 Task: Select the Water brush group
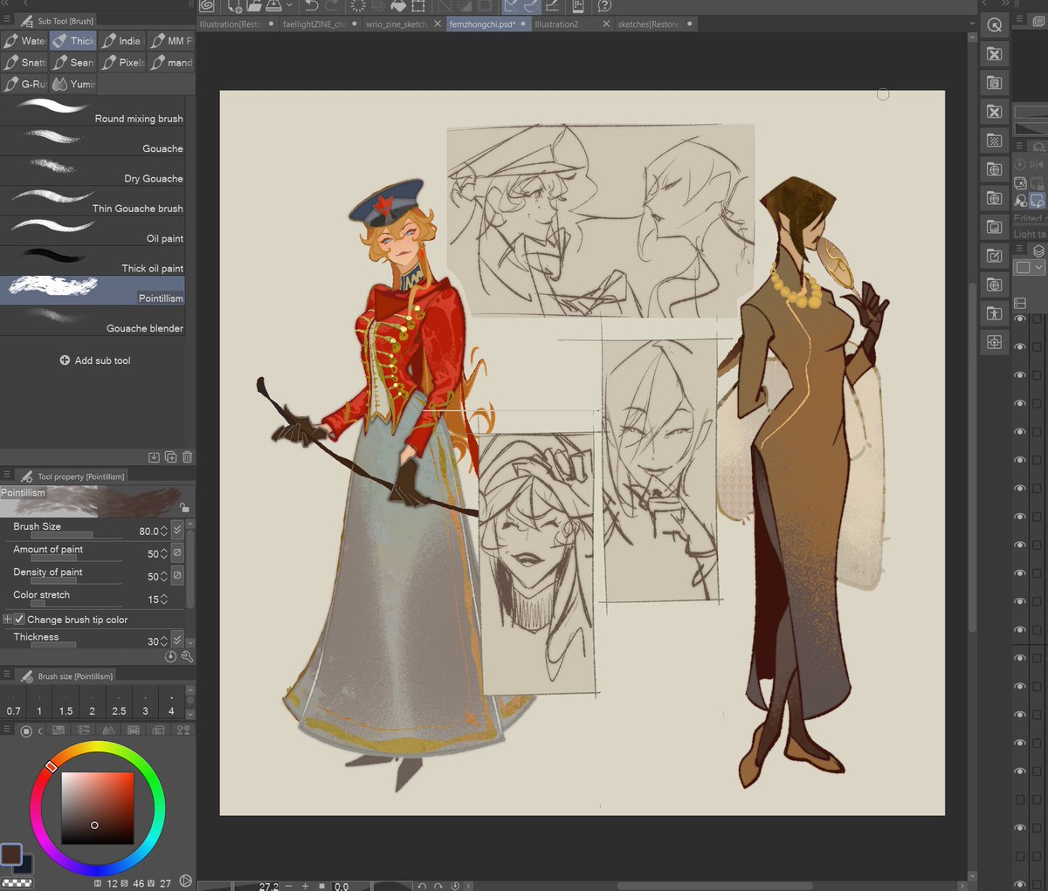24,40
